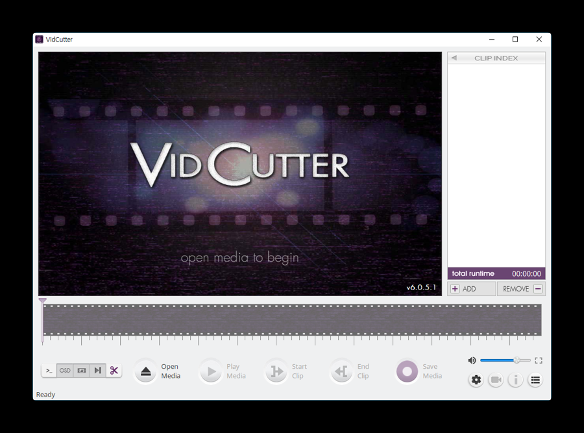
Task: Click the Save Media button
Action: tap(407, 371)
